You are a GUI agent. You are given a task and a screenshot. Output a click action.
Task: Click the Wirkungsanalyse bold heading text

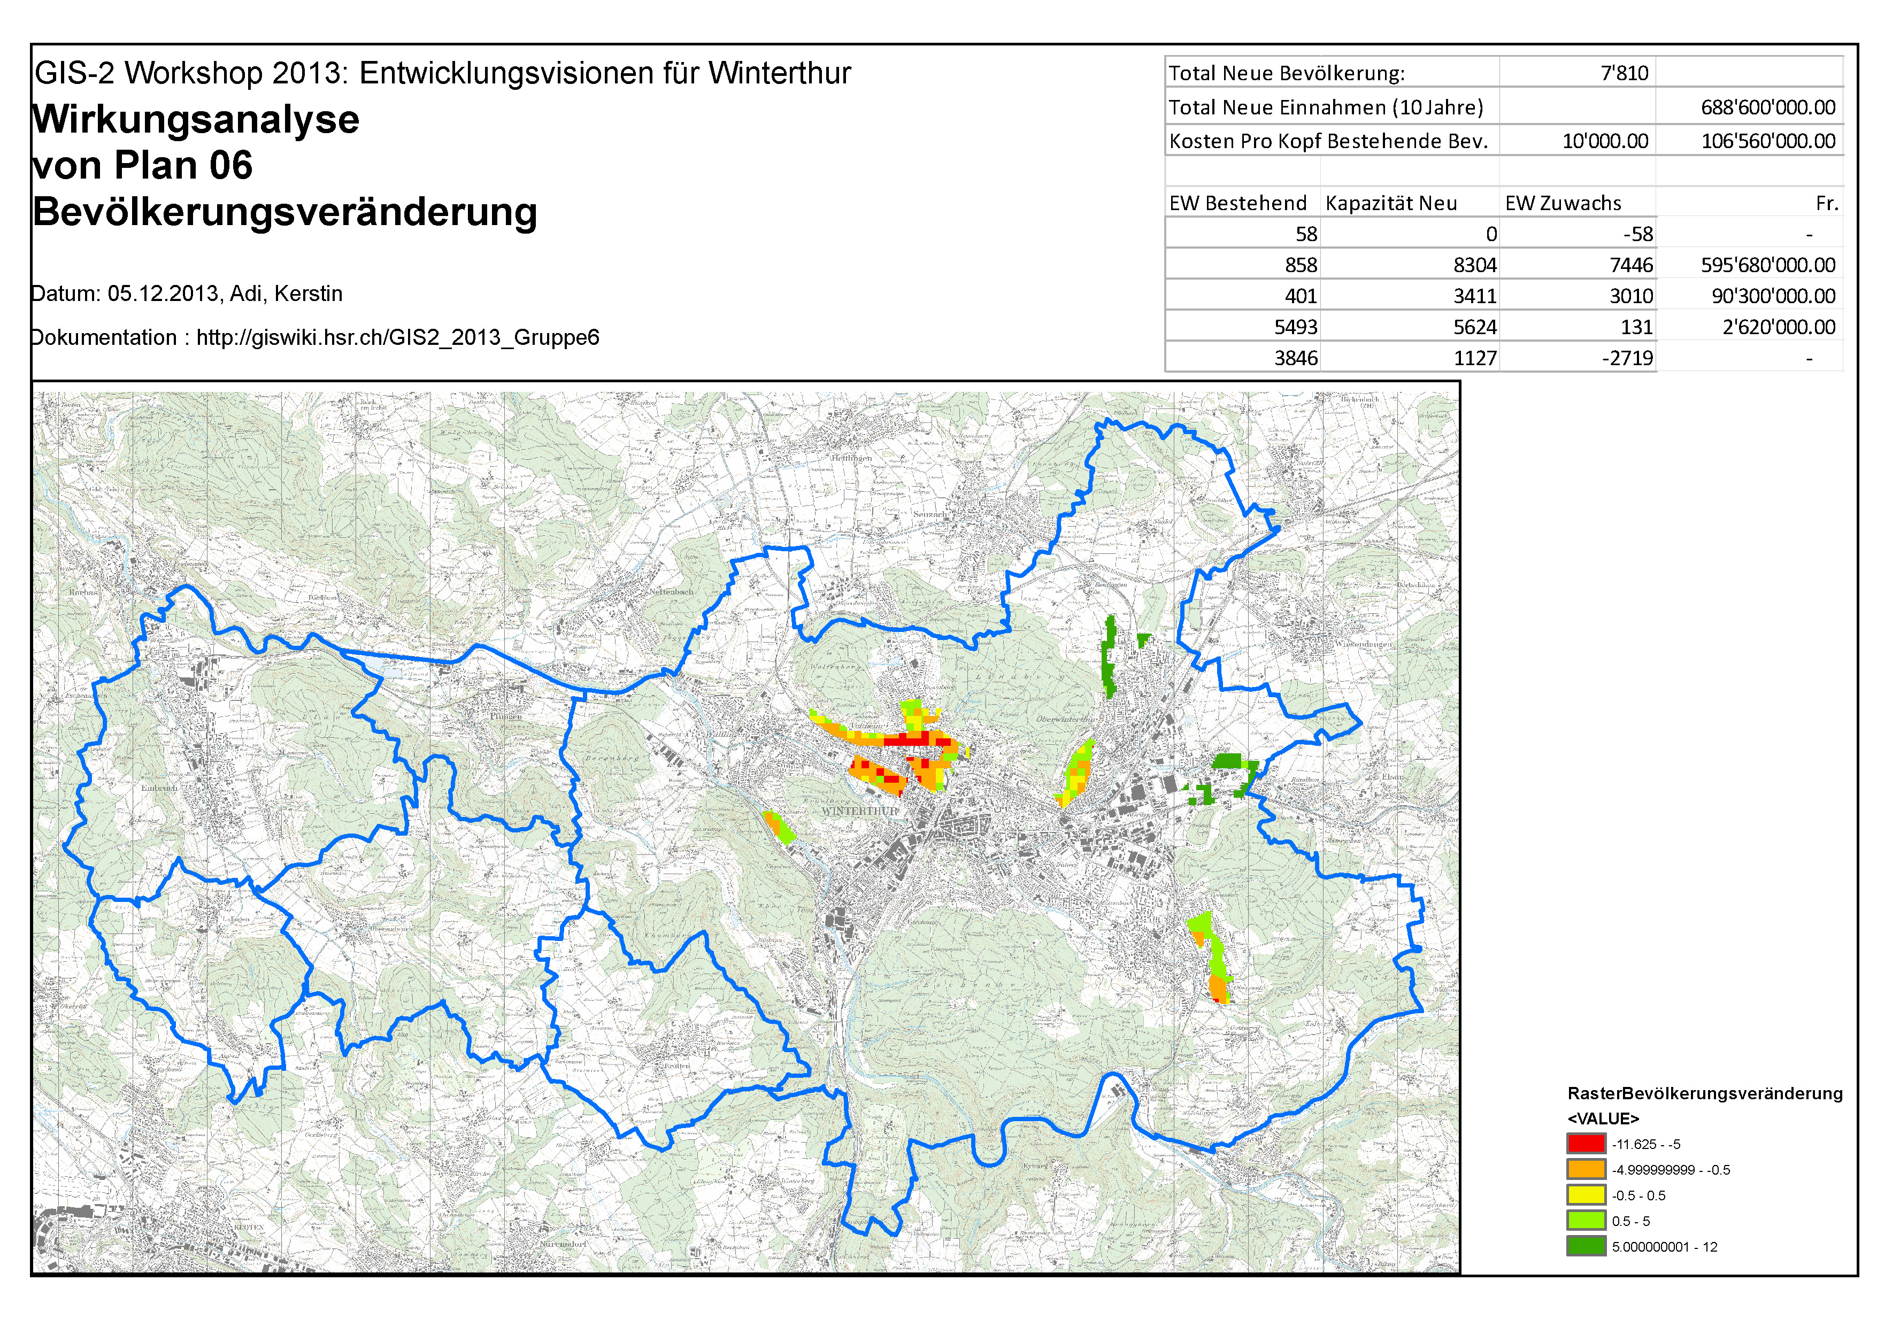196,120
